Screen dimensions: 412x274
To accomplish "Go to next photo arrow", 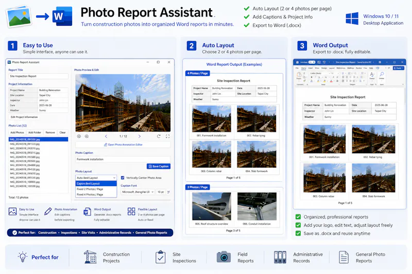I will click(x=140, y=136).
